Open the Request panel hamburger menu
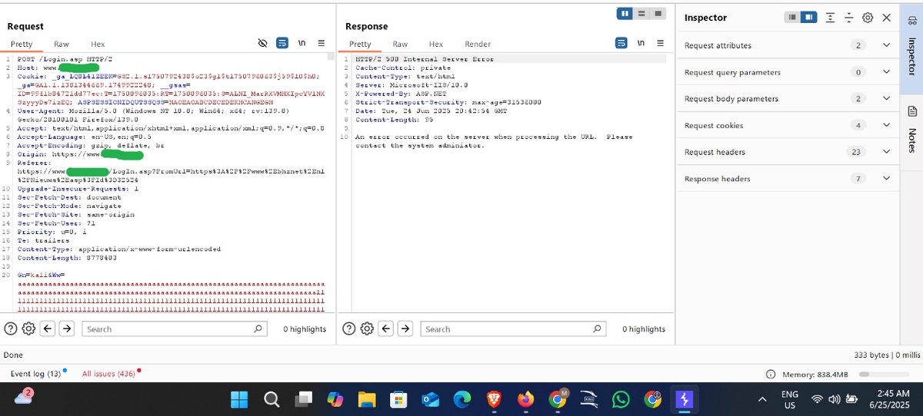 pyautogui.click(x=321, y=44)
